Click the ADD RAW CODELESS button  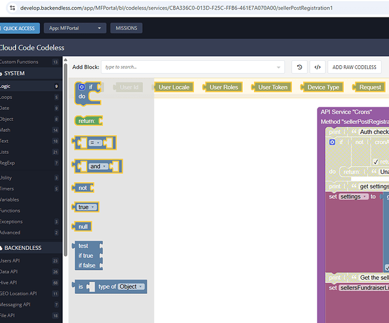click(355, 67)
